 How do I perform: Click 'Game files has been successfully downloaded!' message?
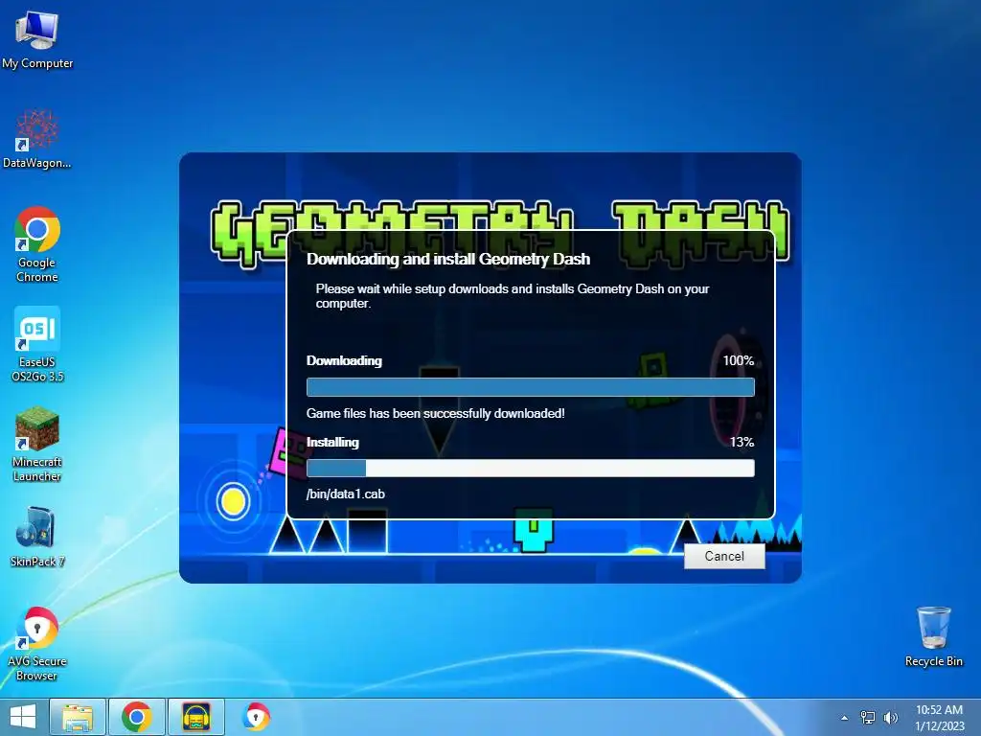click(x=436, y=414)
